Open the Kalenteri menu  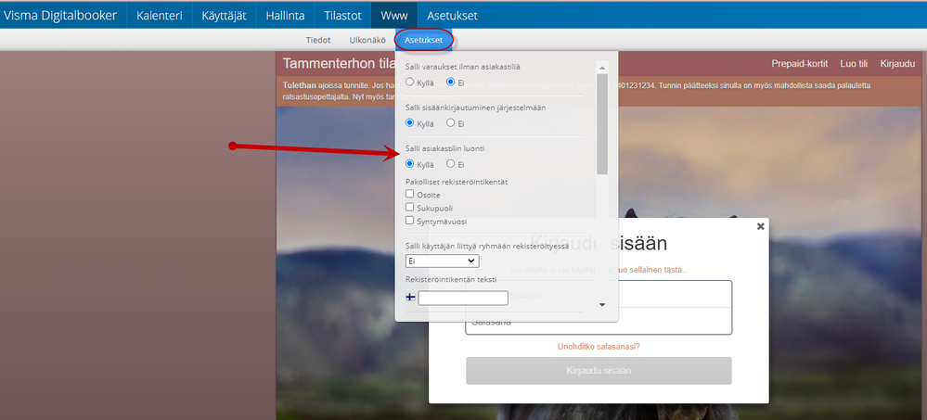[x=159, y=16]
